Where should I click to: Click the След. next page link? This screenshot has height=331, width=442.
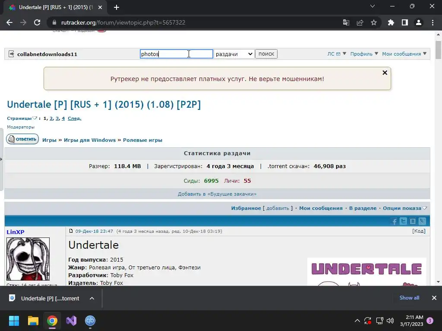[x=74, y=118]
